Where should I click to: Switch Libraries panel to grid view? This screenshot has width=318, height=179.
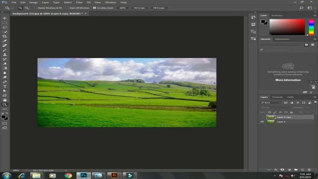click(306, 45)
